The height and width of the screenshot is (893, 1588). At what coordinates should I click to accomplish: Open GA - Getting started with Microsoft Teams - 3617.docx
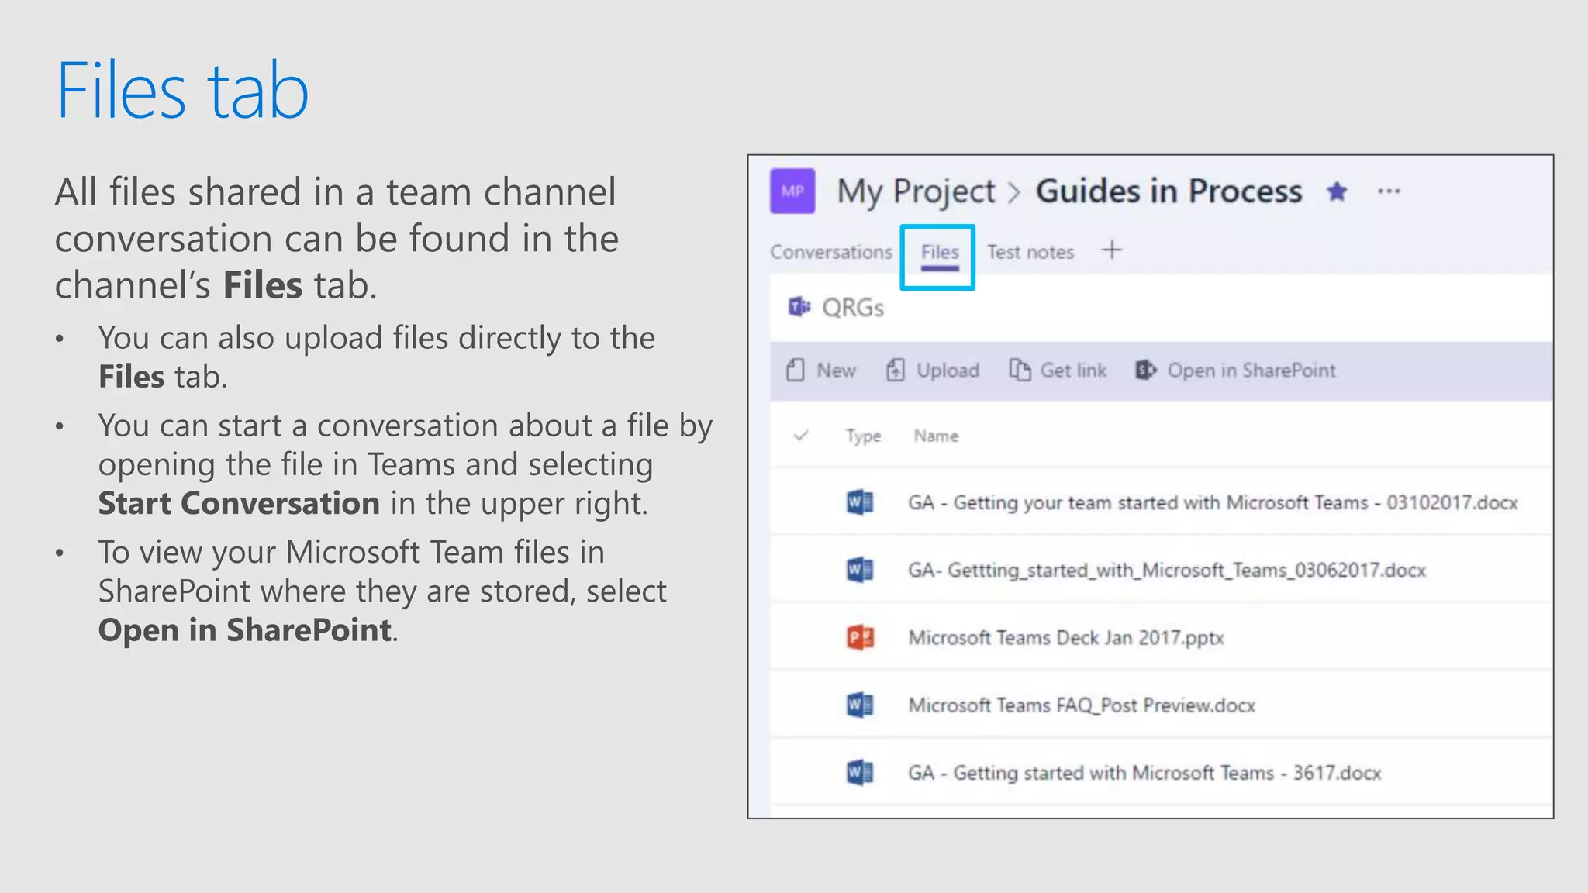(x=1144, y=773)
